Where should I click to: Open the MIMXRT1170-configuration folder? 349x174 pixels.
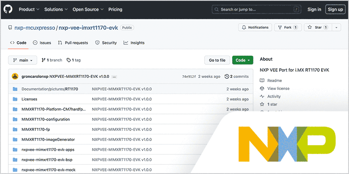click(46, 119)
